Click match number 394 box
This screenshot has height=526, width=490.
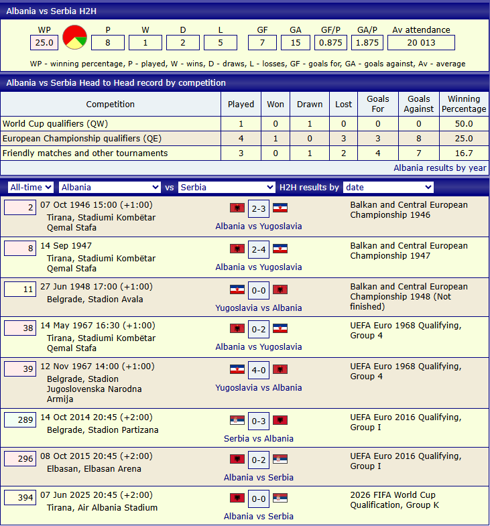[x=20, y=498]
